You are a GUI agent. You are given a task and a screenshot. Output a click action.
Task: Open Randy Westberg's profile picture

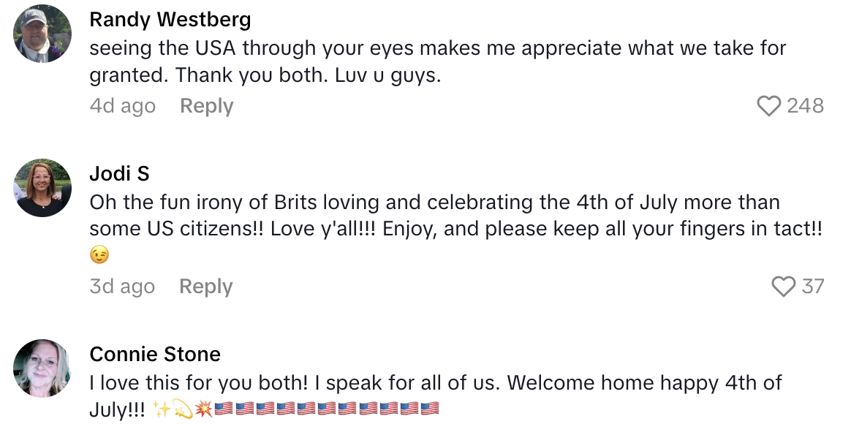(x=42, y=34)
